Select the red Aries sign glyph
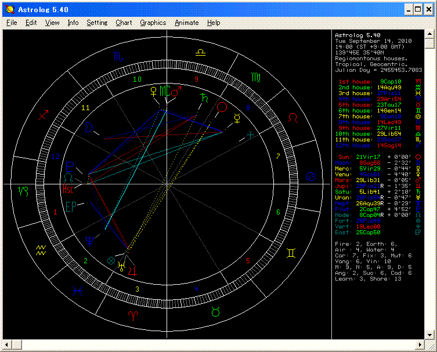The height and width of the screenshot is (352, 437). [133, 315]
